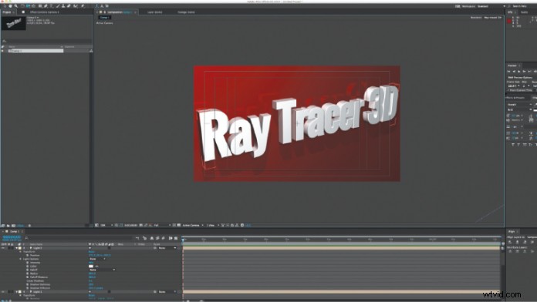
Task: Toggle the Color property stopwatch
Action: click(28, 266)
